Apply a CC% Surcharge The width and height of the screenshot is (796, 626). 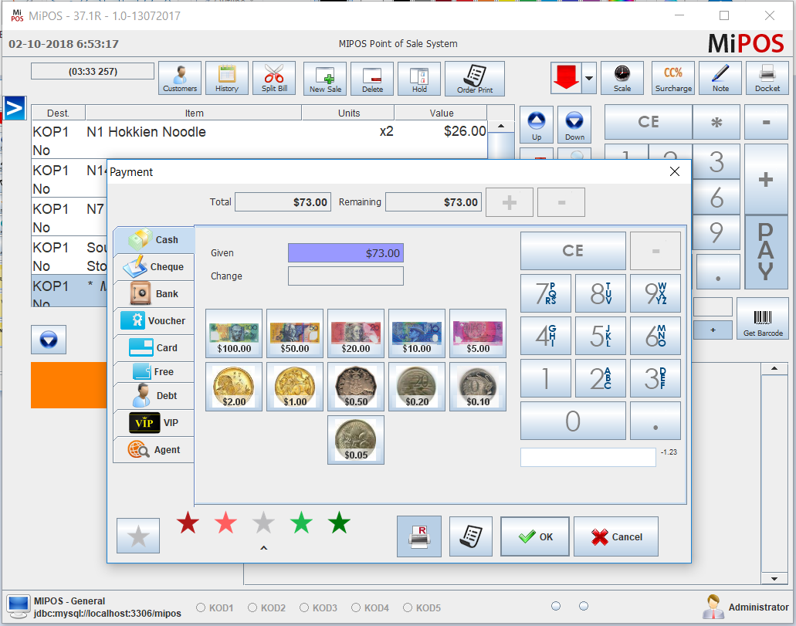point(672,77)
